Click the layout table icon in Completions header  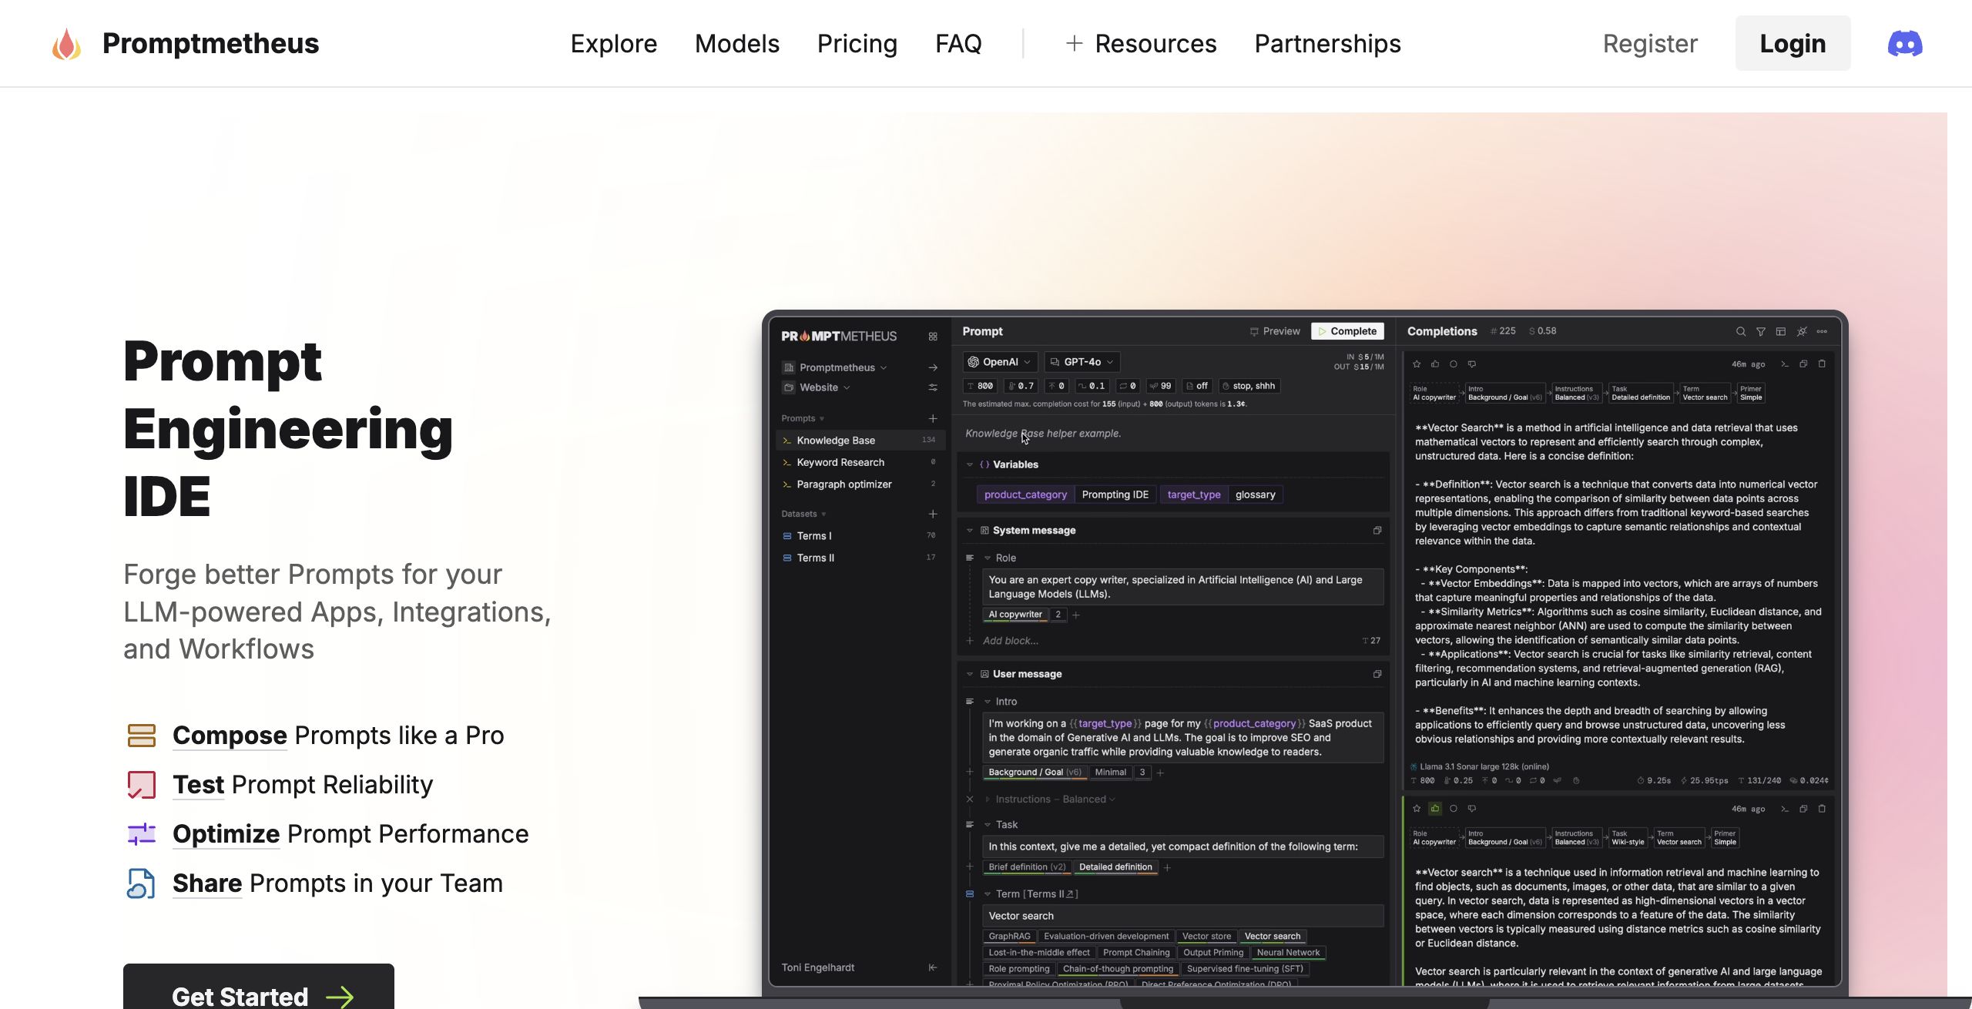(x=1781, y=331)
